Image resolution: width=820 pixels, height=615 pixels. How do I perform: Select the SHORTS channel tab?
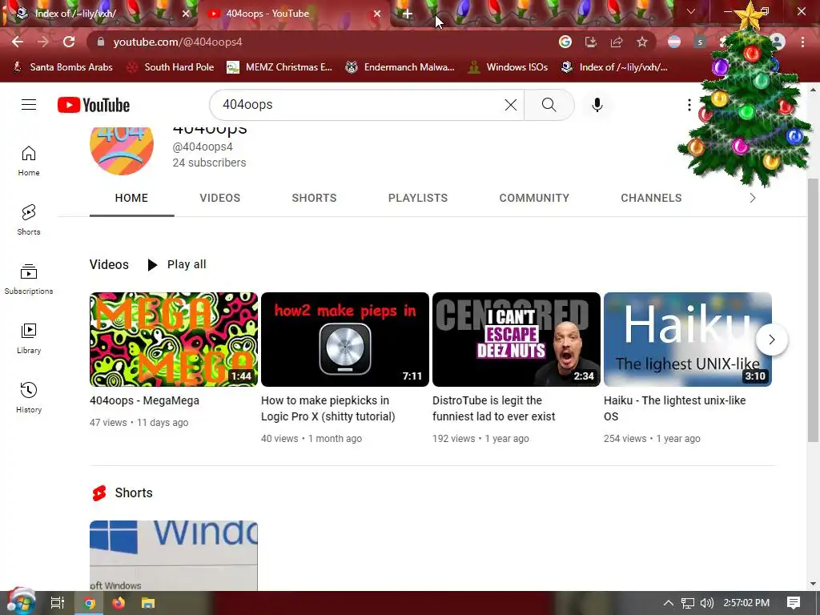[314, 199]
